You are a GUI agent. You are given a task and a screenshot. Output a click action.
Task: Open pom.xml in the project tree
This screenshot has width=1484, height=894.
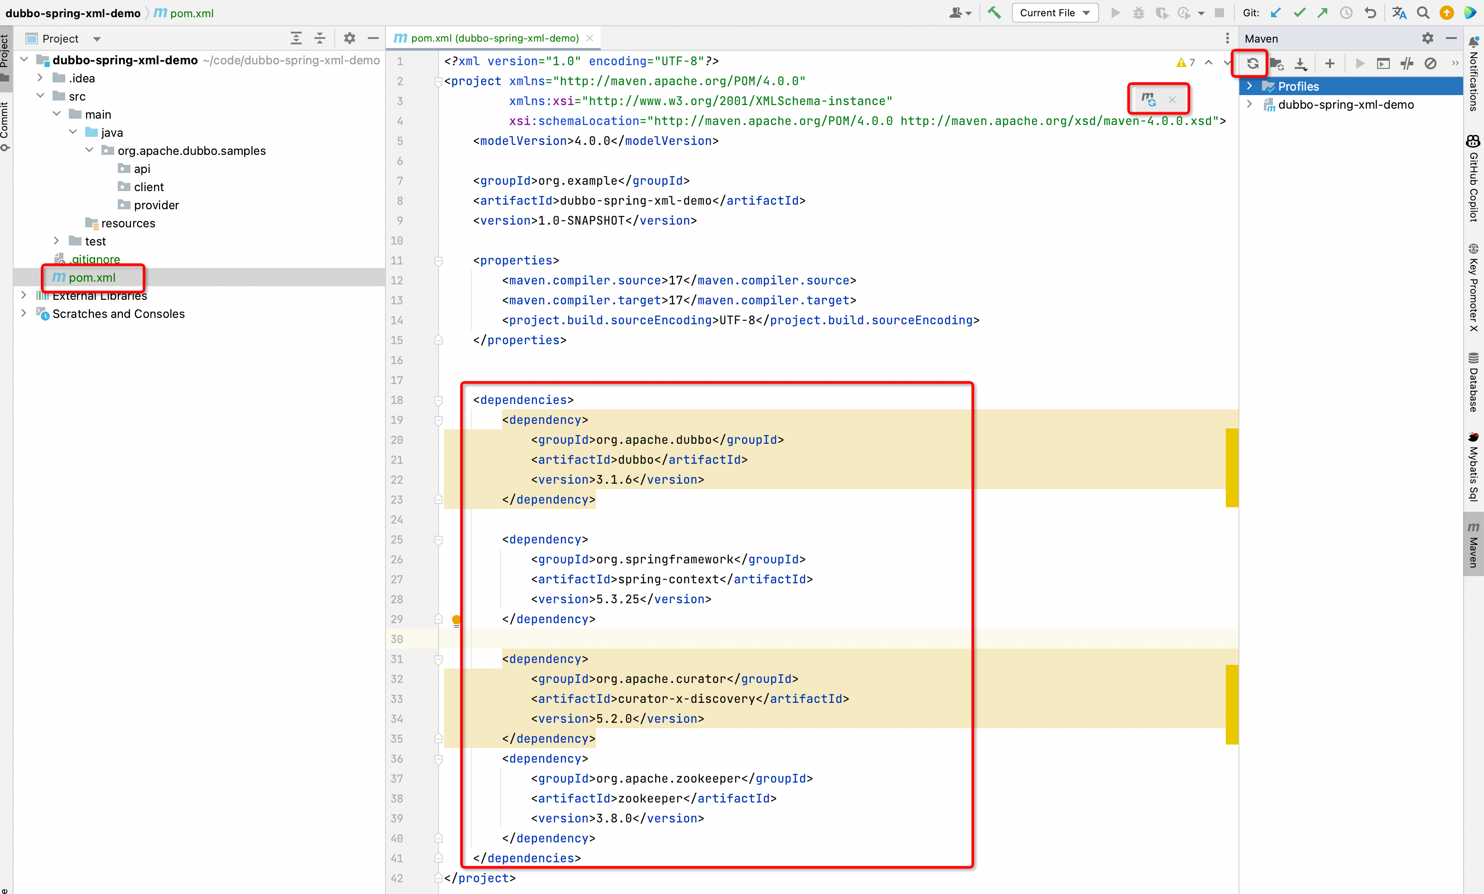(92, 278)
